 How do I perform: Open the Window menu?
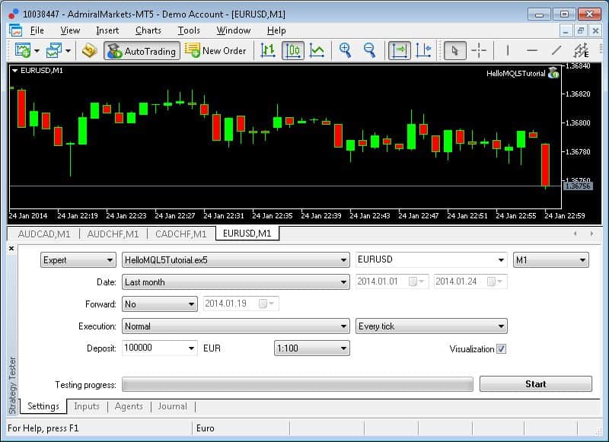click(234, 30)
